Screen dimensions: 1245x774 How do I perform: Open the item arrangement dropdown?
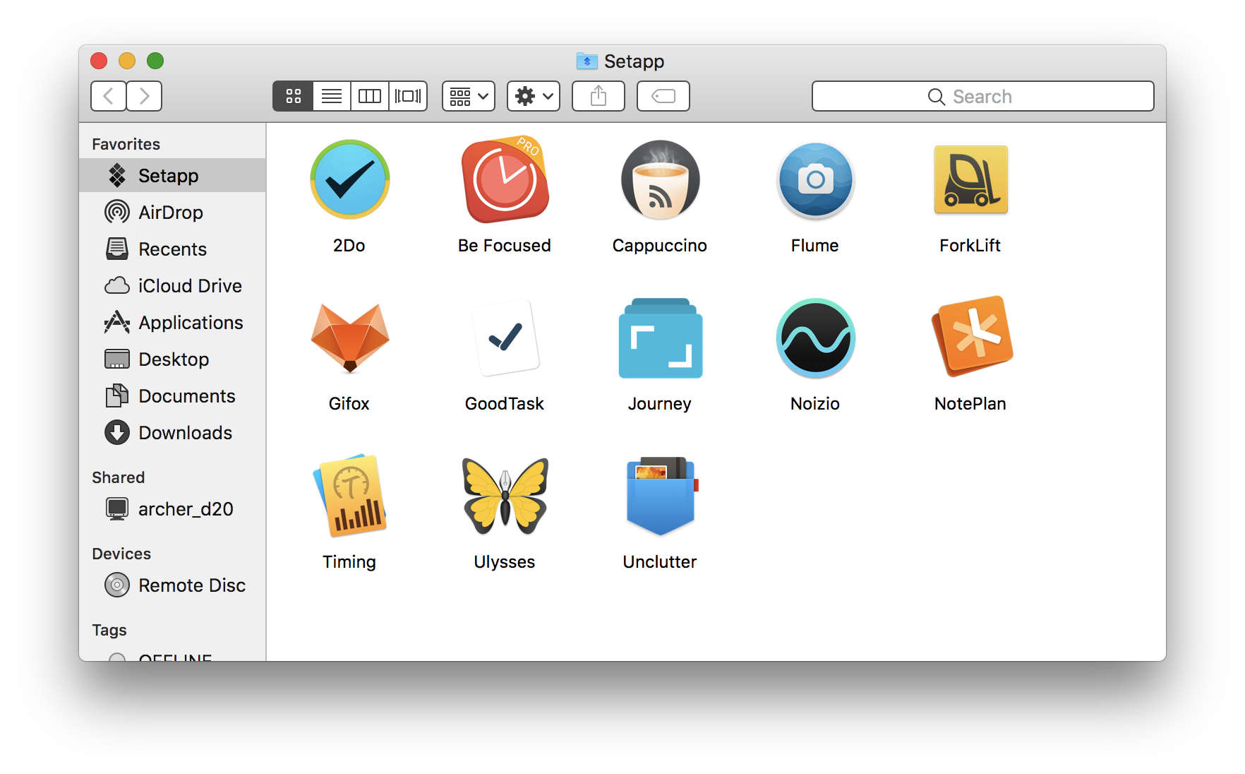(x=469, y=96)
